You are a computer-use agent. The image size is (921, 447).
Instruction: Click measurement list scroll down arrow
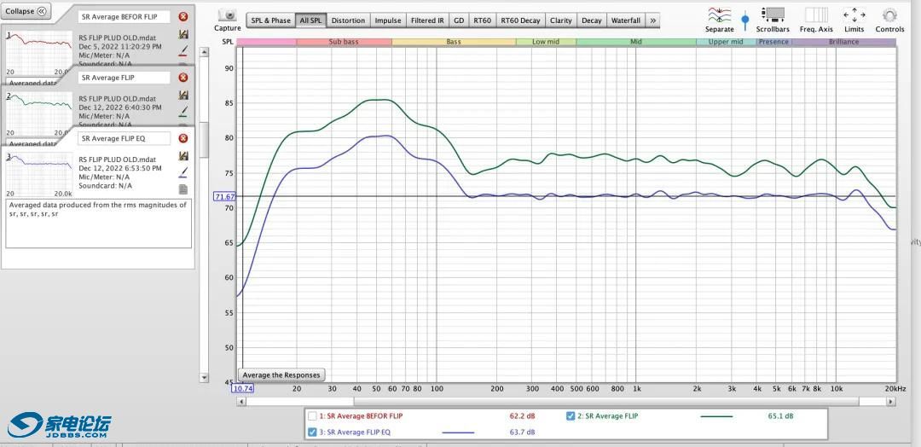[x=205, y=377]
